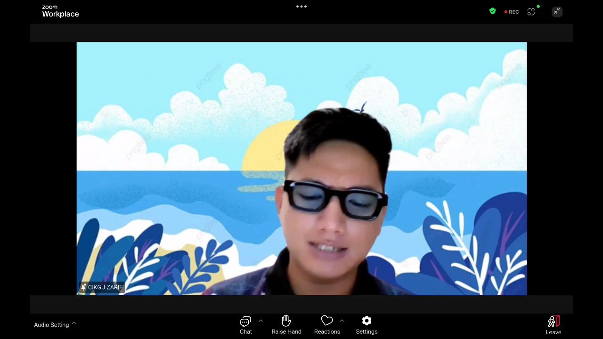
Task: Open the three-dot more menu at top
Action: [x=301, y=7]
